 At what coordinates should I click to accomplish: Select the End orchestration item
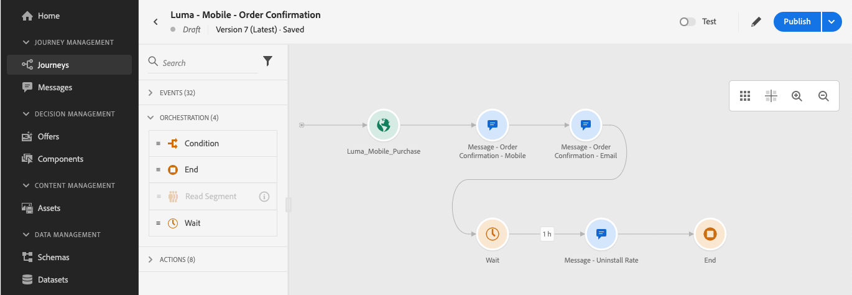(213, 169)
